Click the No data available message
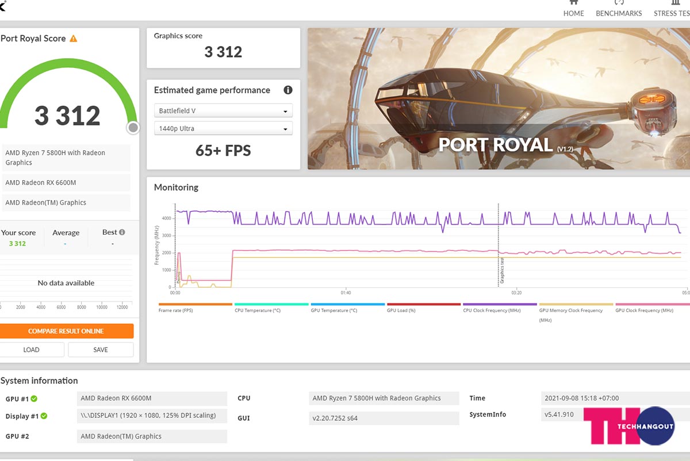The width and height of the screenshot is (690, 461). click(x=66, y=283)
